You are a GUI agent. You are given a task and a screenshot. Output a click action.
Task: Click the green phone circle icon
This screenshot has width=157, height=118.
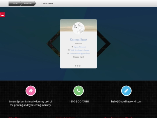tap(78, 91)
